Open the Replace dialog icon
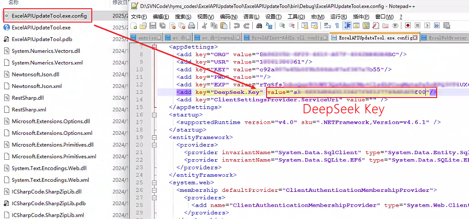The height and width of the screenshot is (219, 469). 269,26
